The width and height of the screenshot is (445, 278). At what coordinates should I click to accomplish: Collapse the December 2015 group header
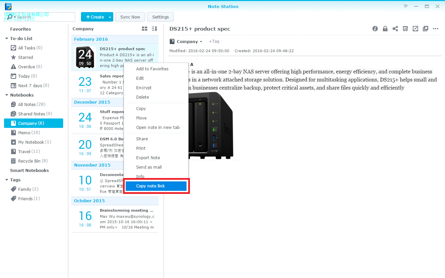coord(115,102)
